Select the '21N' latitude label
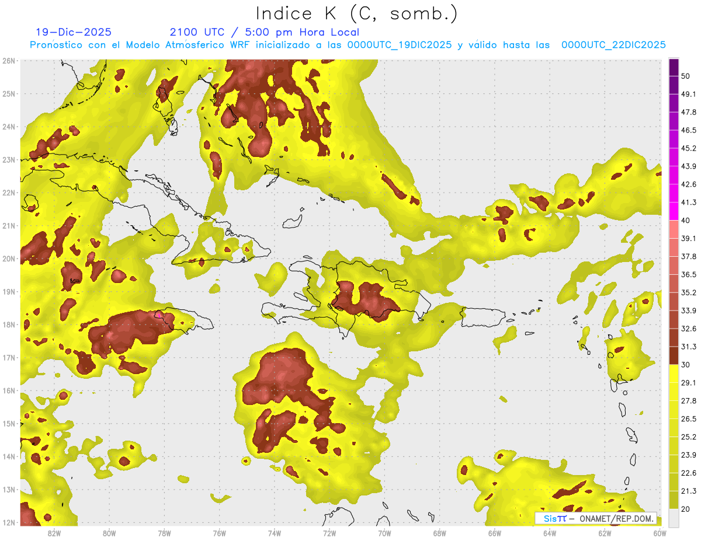 tap(9, 225)
